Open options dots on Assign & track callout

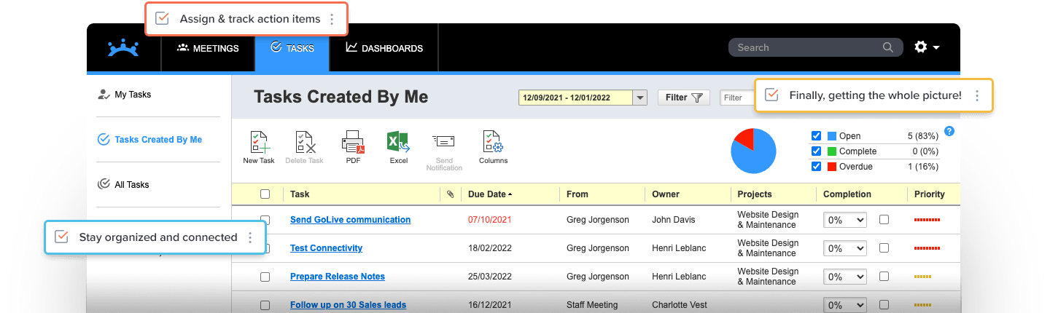(x=332, y=19)
